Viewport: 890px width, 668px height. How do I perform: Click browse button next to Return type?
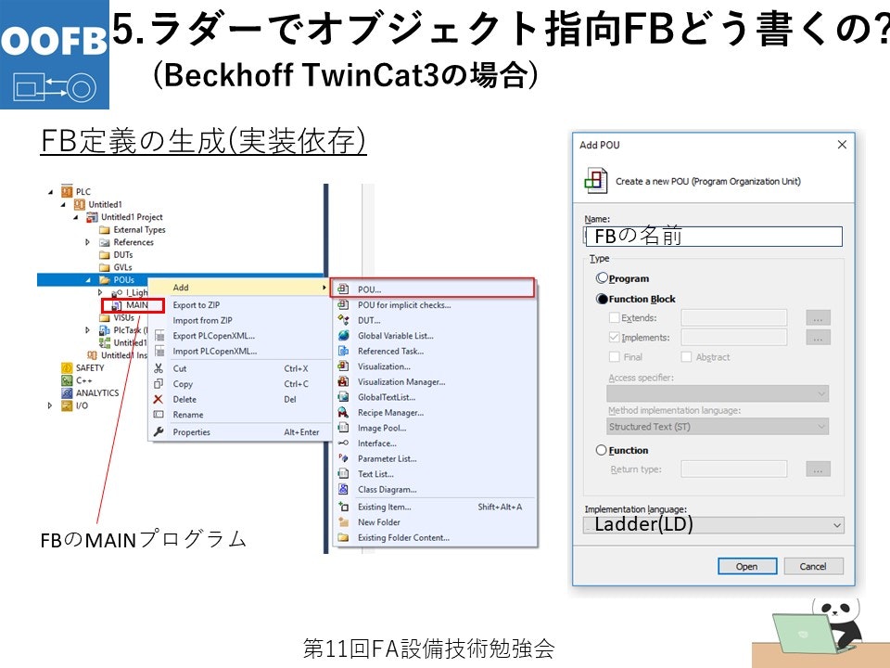[x=818, y=469]
